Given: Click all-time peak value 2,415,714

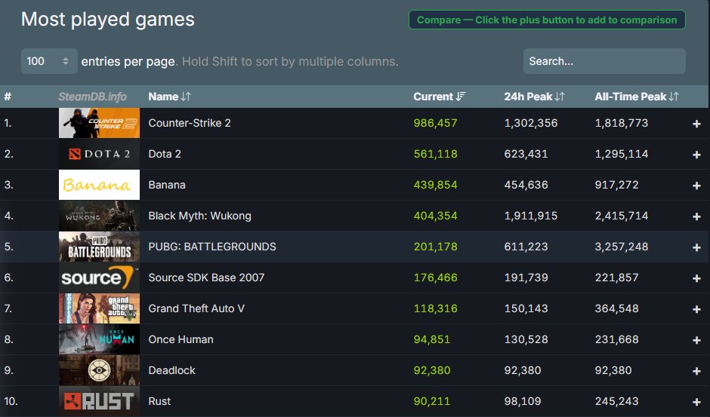Looking at the screenshot, I should coord(621,216).
